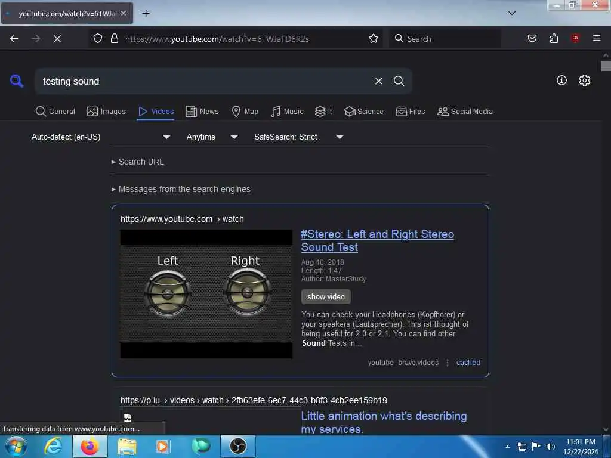Bookmark this page with the star
611x458 pixels.
(374, 39)
